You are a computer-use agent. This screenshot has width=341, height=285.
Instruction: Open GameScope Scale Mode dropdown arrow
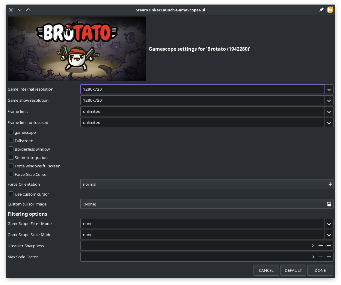(329, 235)
